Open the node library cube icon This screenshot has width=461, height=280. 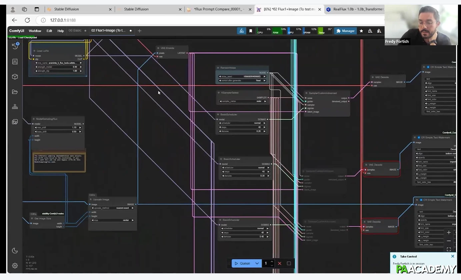(15, 77)
